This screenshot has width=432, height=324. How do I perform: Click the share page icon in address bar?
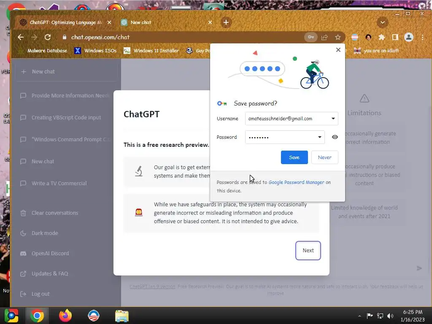[x=324, y=37]
